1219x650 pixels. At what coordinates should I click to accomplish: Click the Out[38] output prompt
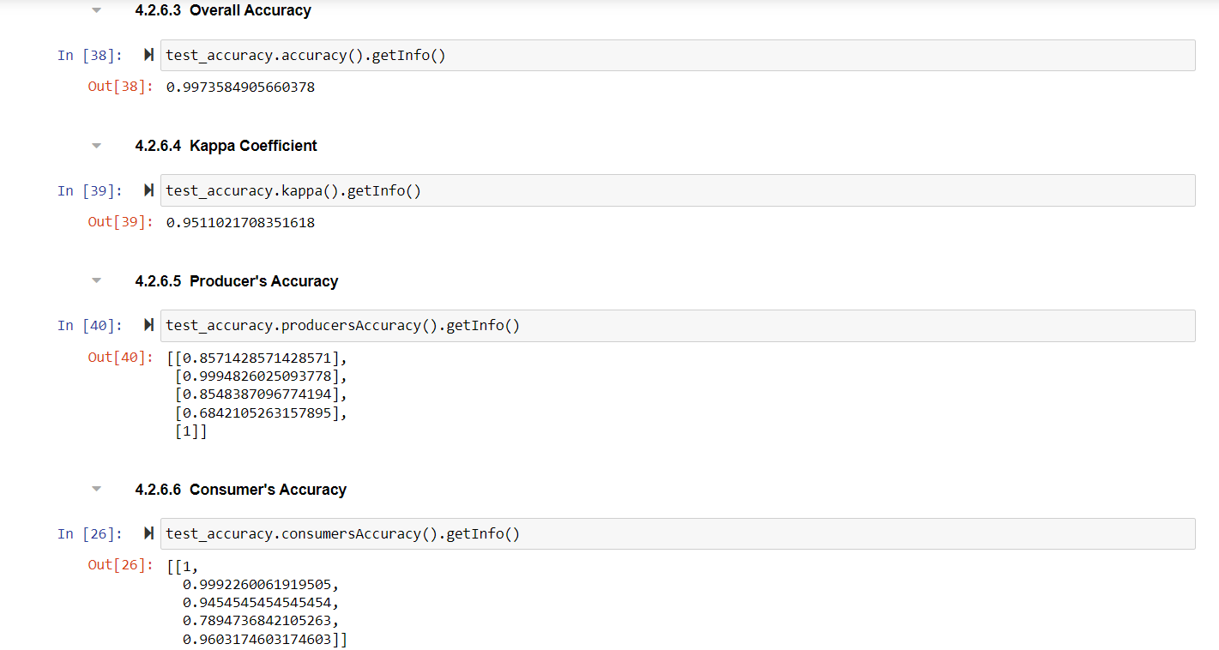click(x=119, y=87)
